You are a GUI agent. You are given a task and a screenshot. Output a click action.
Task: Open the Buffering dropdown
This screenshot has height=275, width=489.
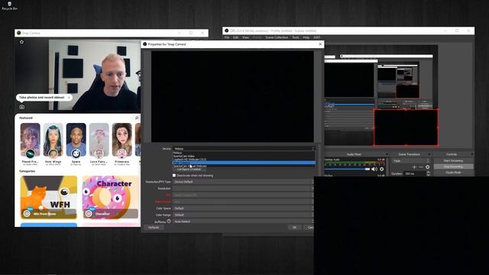click(243, 222)
